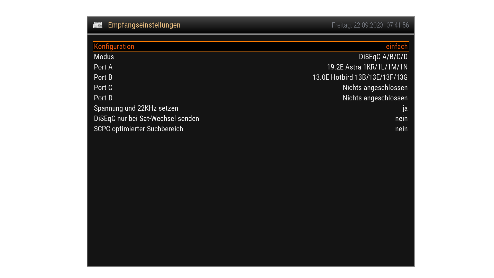Image resolution: width=494 pixels, height=278 pixels.
Task: Toggle 'nein' for SCPC optimierter Suchbereich
Action: pos(401,129)
